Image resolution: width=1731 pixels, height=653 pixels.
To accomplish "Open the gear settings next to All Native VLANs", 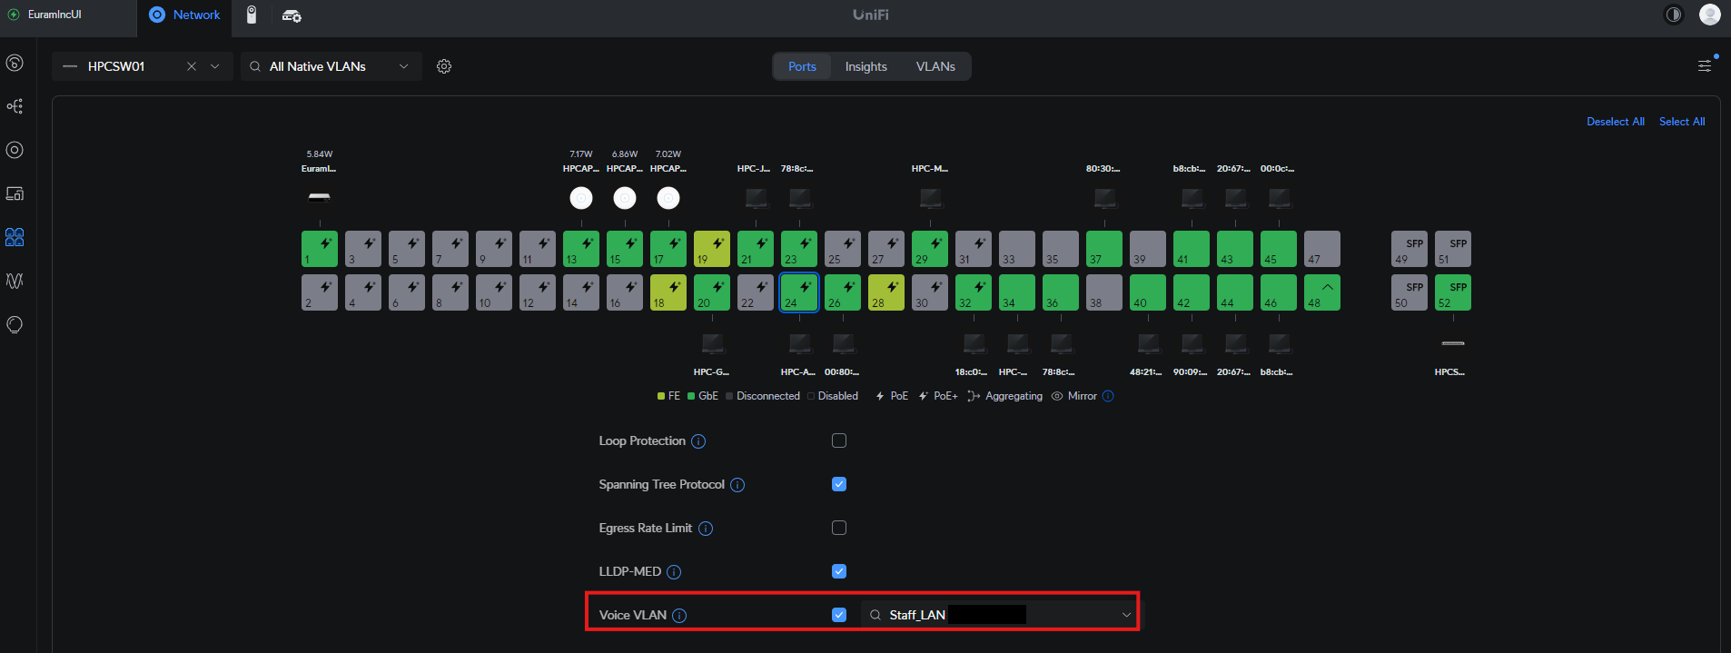I will pos(444,66).
